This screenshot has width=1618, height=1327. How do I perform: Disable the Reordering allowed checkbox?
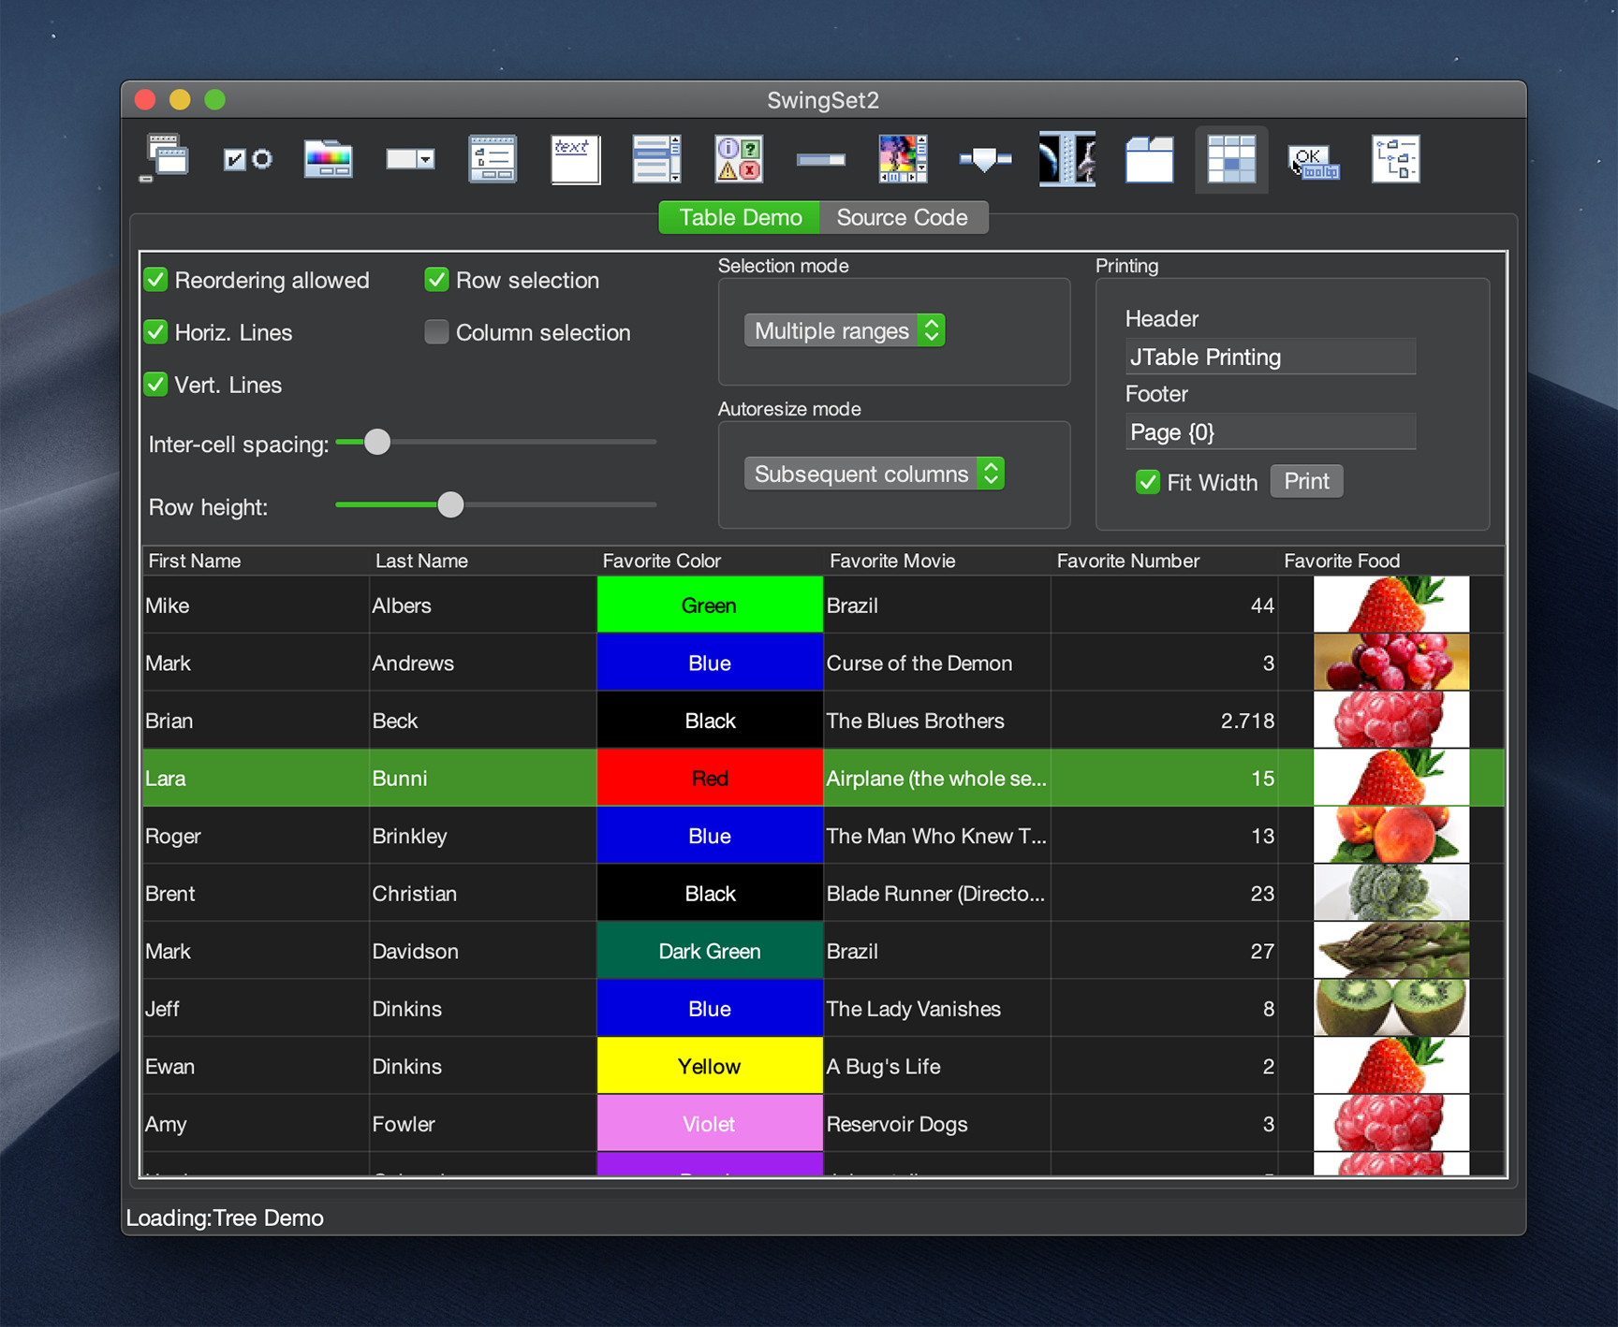(156, 280)
